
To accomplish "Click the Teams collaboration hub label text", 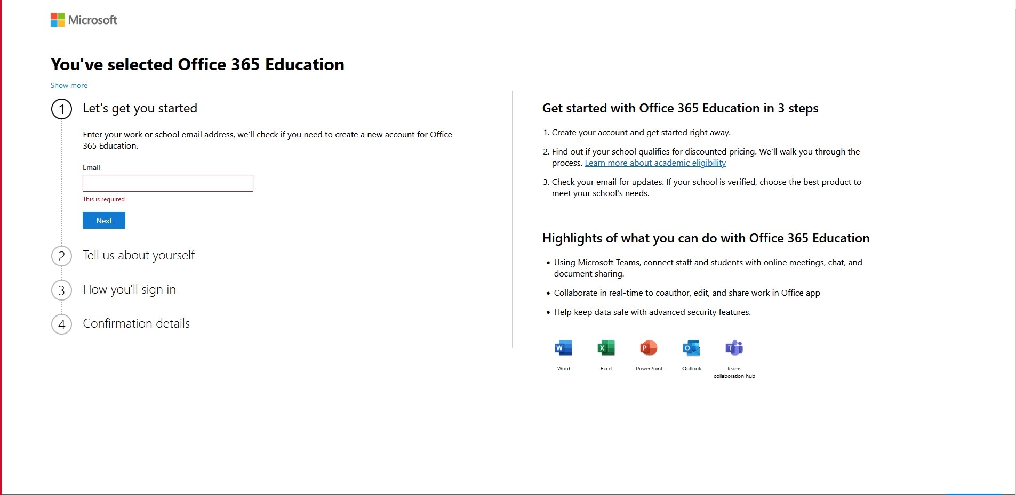I will click(x=734, y=372).
